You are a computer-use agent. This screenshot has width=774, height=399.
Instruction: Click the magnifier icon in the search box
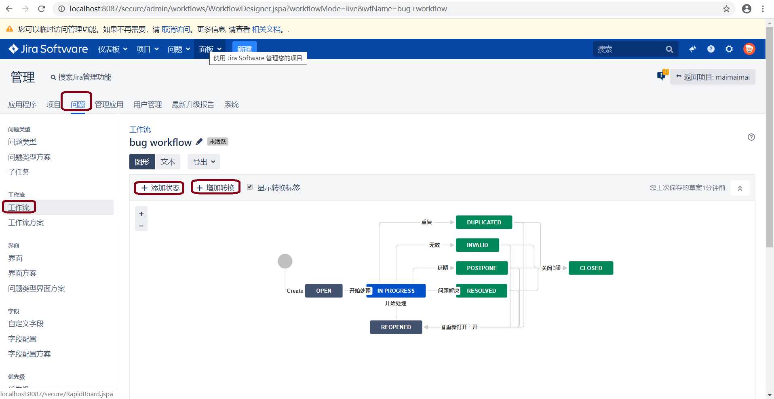click(669, 49)
